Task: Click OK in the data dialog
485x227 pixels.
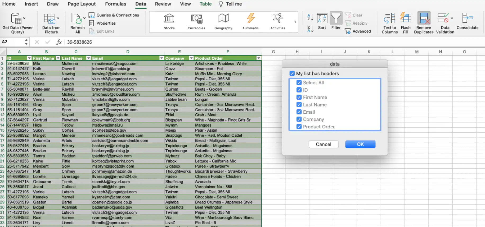Action: (360, 144)
